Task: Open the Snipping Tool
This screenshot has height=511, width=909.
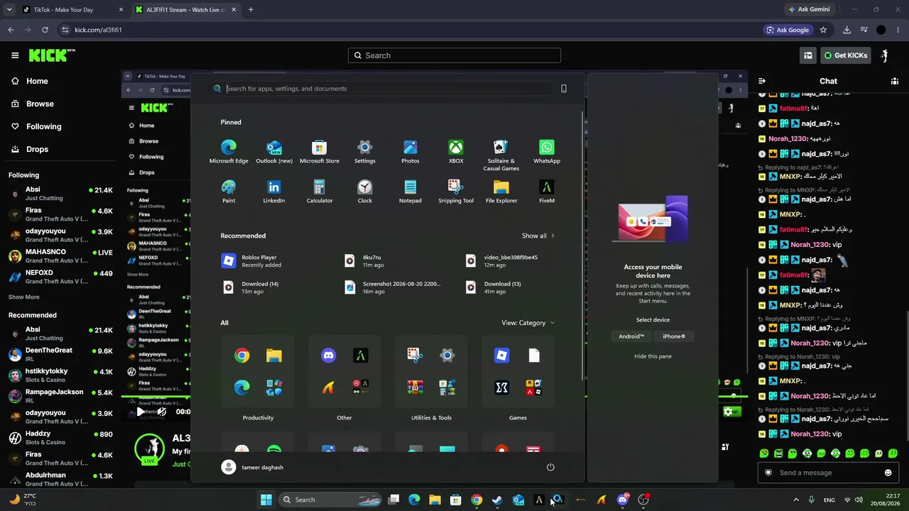Action: (x=456, y=192)
